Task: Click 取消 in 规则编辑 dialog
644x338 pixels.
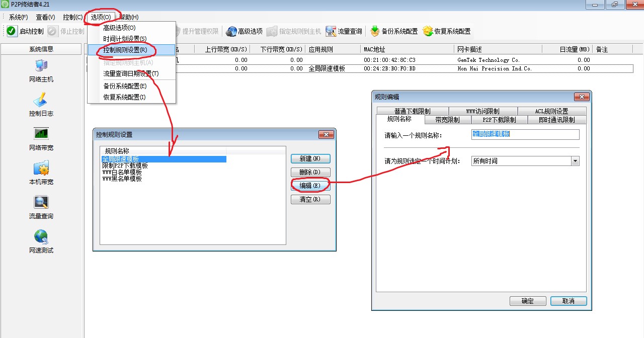Action: coord(569,301)
